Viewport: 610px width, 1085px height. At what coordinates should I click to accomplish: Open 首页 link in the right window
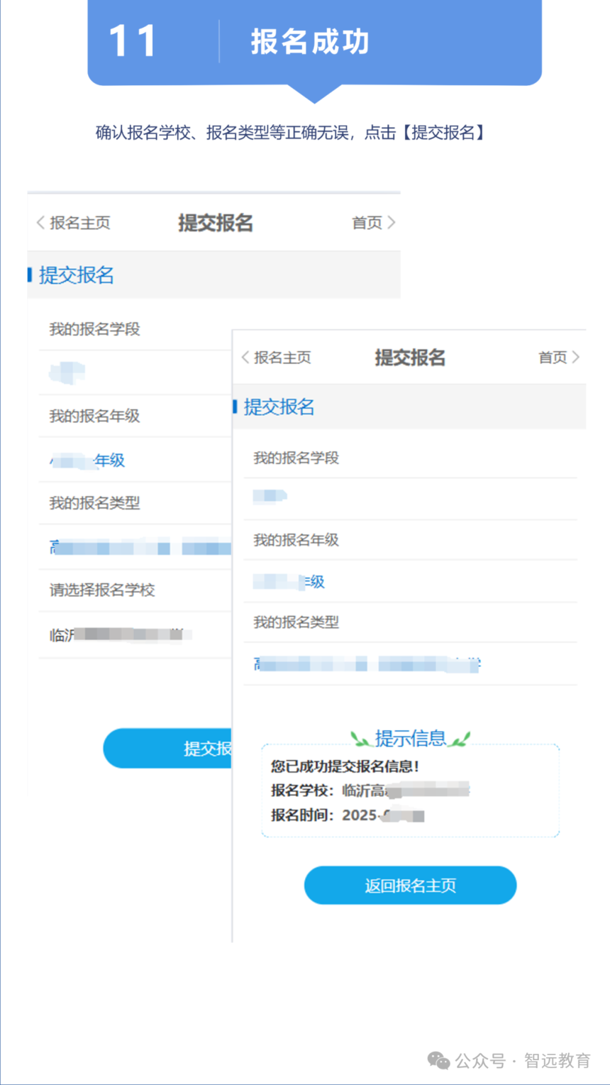(x=559, y=357)
